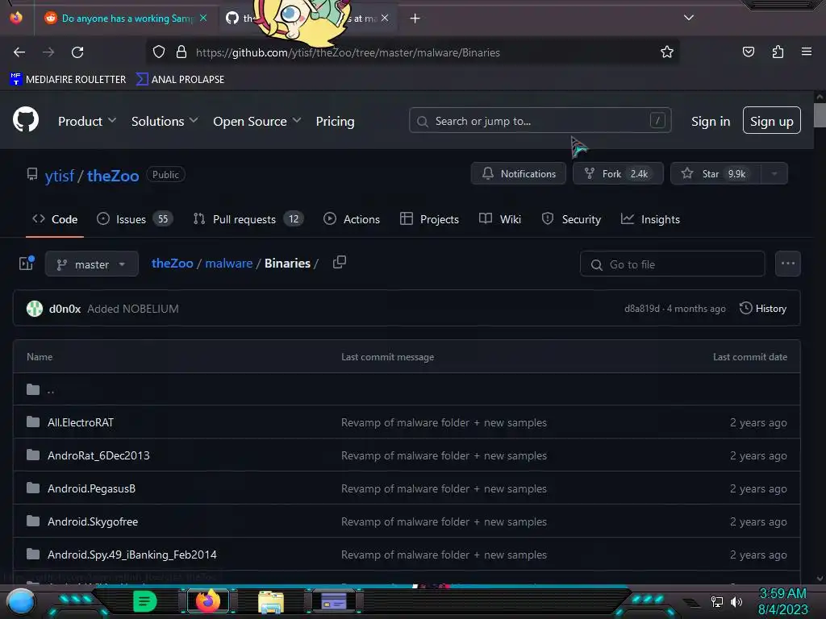Open File Explorer from taskbar

point(271,601)
